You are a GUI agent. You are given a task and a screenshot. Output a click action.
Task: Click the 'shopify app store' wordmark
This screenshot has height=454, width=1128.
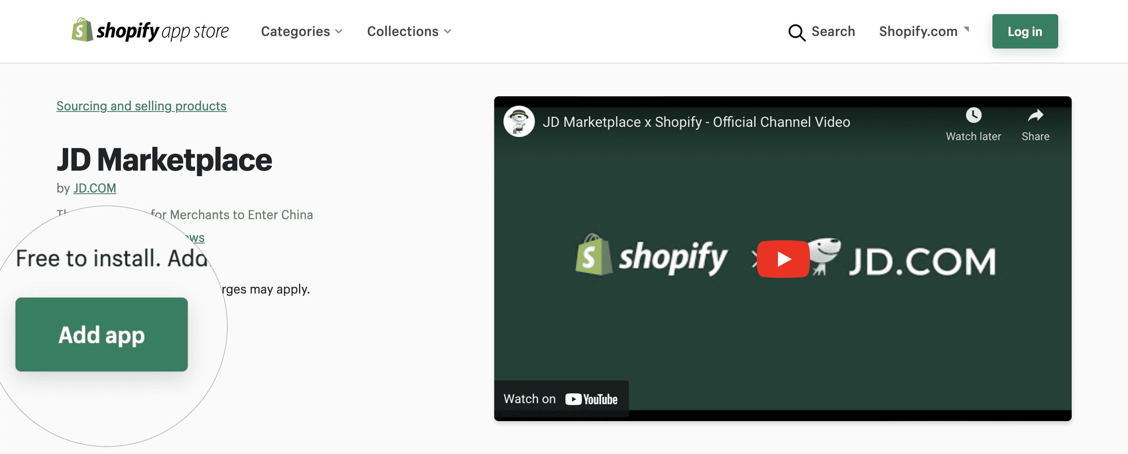coord(162,31)
